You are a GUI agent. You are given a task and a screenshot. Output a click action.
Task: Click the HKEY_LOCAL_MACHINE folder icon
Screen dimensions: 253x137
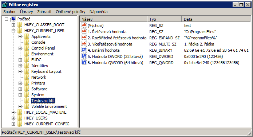[20, 112]
